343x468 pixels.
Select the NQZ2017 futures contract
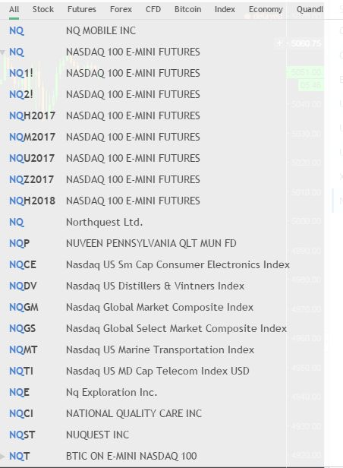point(162,179)
